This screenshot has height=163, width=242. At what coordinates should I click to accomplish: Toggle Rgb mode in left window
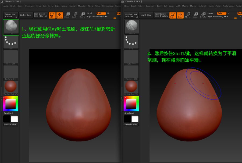coord(101,13)
